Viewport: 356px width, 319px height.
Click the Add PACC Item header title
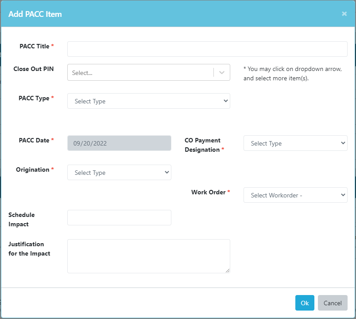(x=35, y=14)
